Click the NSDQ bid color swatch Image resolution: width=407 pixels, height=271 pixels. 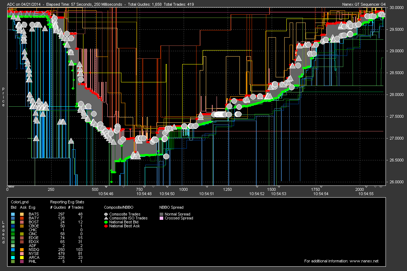[x=13, y=250]
